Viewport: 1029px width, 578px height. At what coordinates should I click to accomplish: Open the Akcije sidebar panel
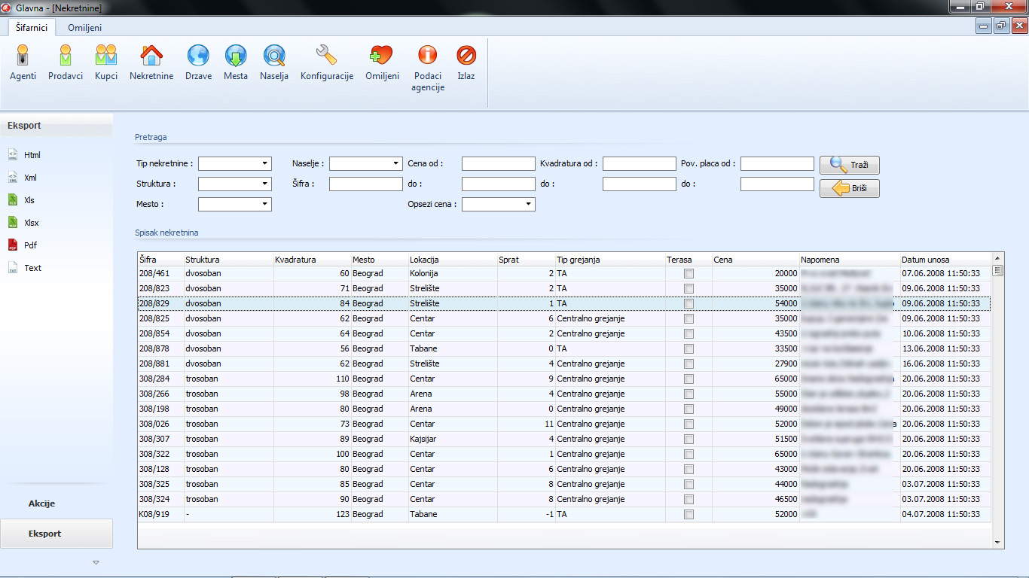coord(42,503)
